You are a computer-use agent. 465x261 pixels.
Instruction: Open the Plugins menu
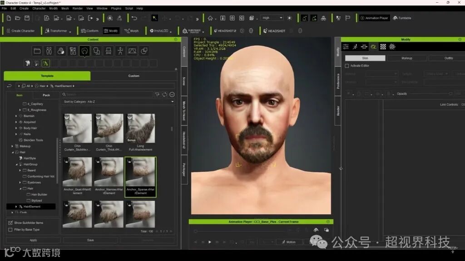tap(116, 8)
